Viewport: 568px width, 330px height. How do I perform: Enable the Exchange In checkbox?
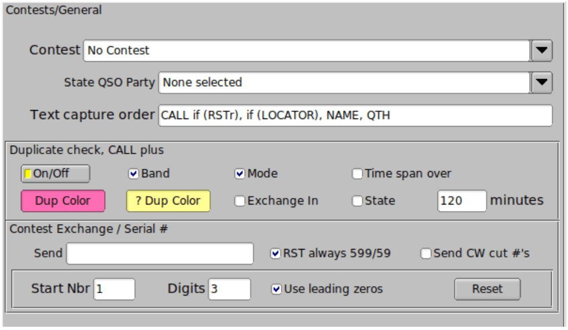[x=240, y=201]
